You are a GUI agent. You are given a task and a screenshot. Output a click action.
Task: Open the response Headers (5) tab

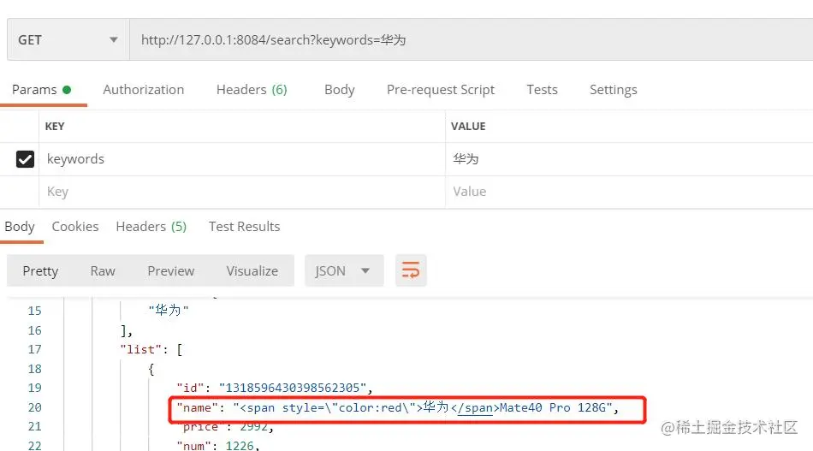(151, 227)
